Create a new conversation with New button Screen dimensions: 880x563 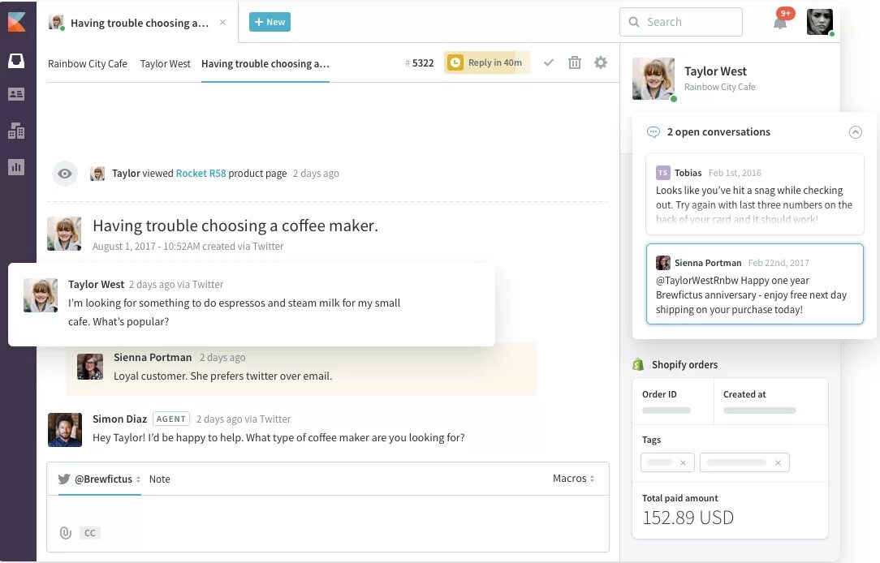point(270,22)
